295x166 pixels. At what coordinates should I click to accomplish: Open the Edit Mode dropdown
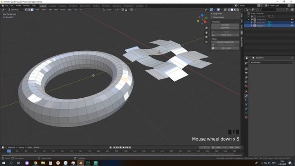pyautogui.click(x=15, y=10)
